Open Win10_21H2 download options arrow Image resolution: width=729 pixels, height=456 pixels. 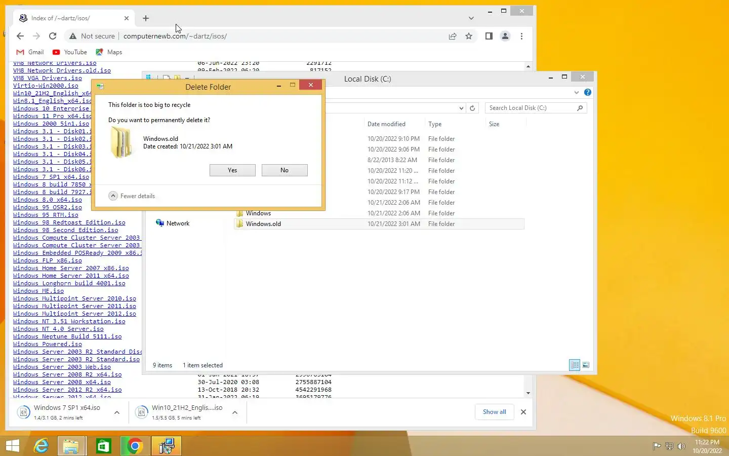[x=235, y=412]
